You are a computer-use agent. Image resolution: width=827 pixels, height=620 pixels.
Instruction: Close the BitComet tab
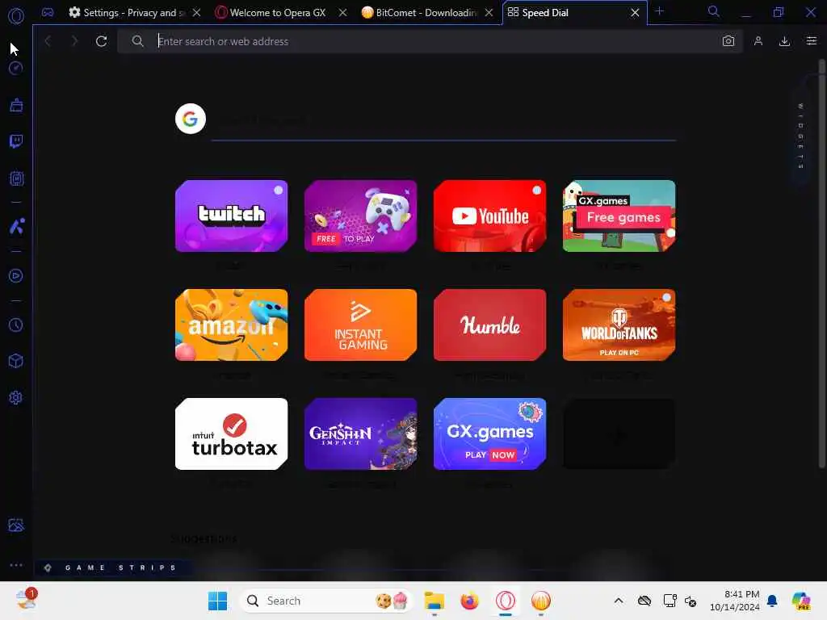pos(489,13)
